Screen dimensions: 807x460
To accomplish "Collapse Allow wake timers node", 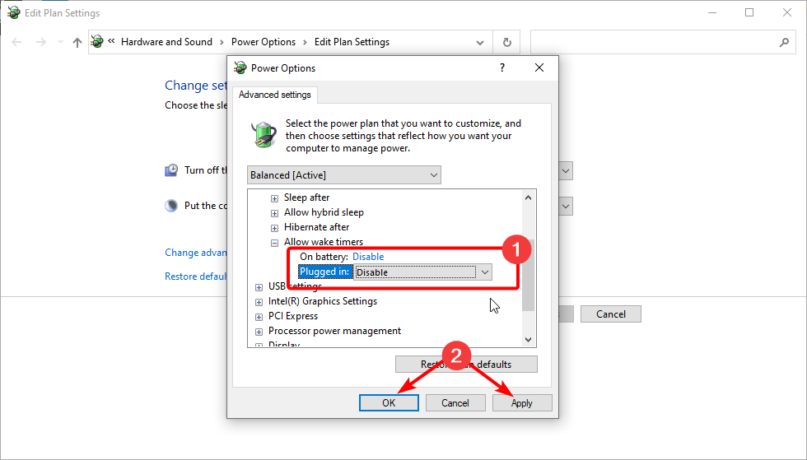I will pyautogui.click(x=274, y=243).
